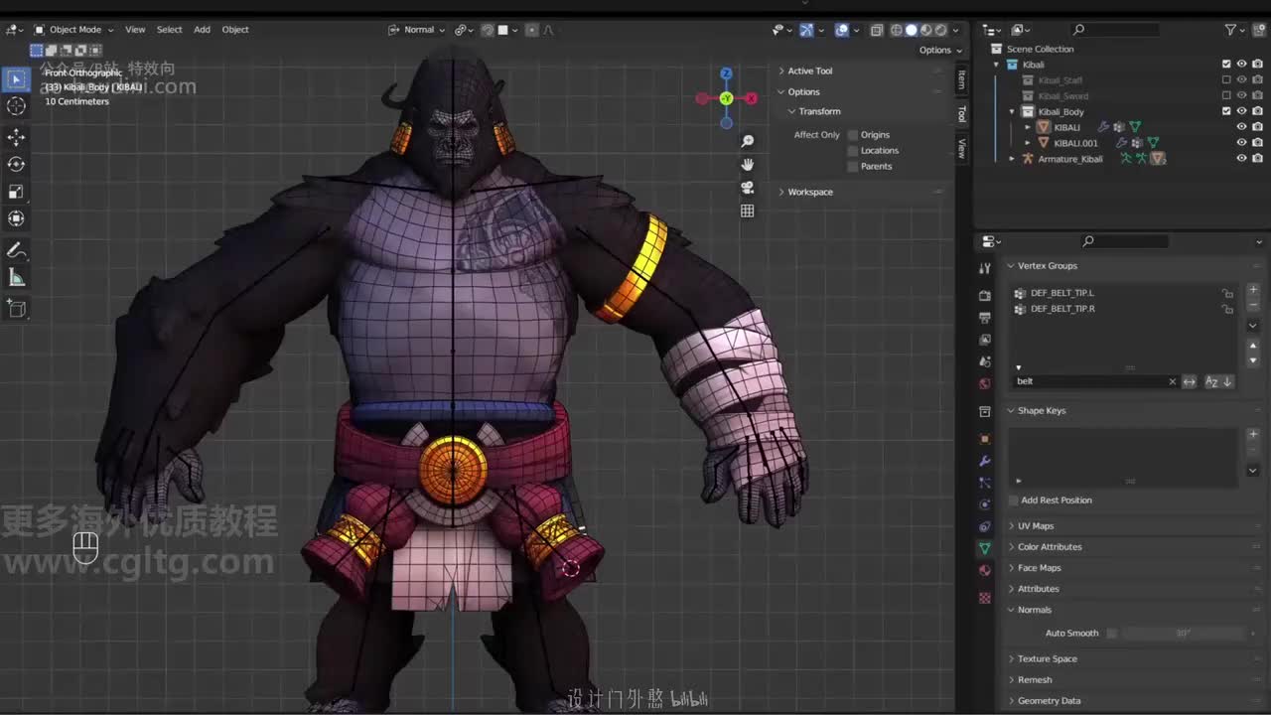1271x715 pixels.
Task: Open the Select menu
Action: (169, 30)
